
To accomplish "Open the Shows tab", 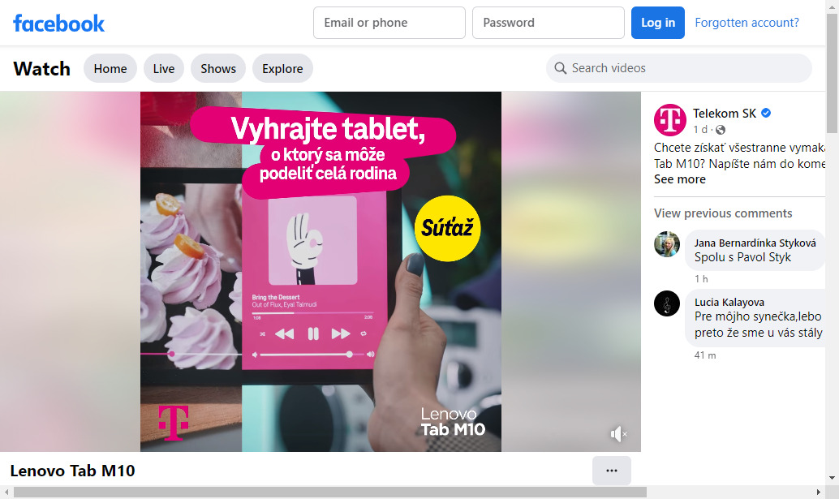I will click(218, 68).
